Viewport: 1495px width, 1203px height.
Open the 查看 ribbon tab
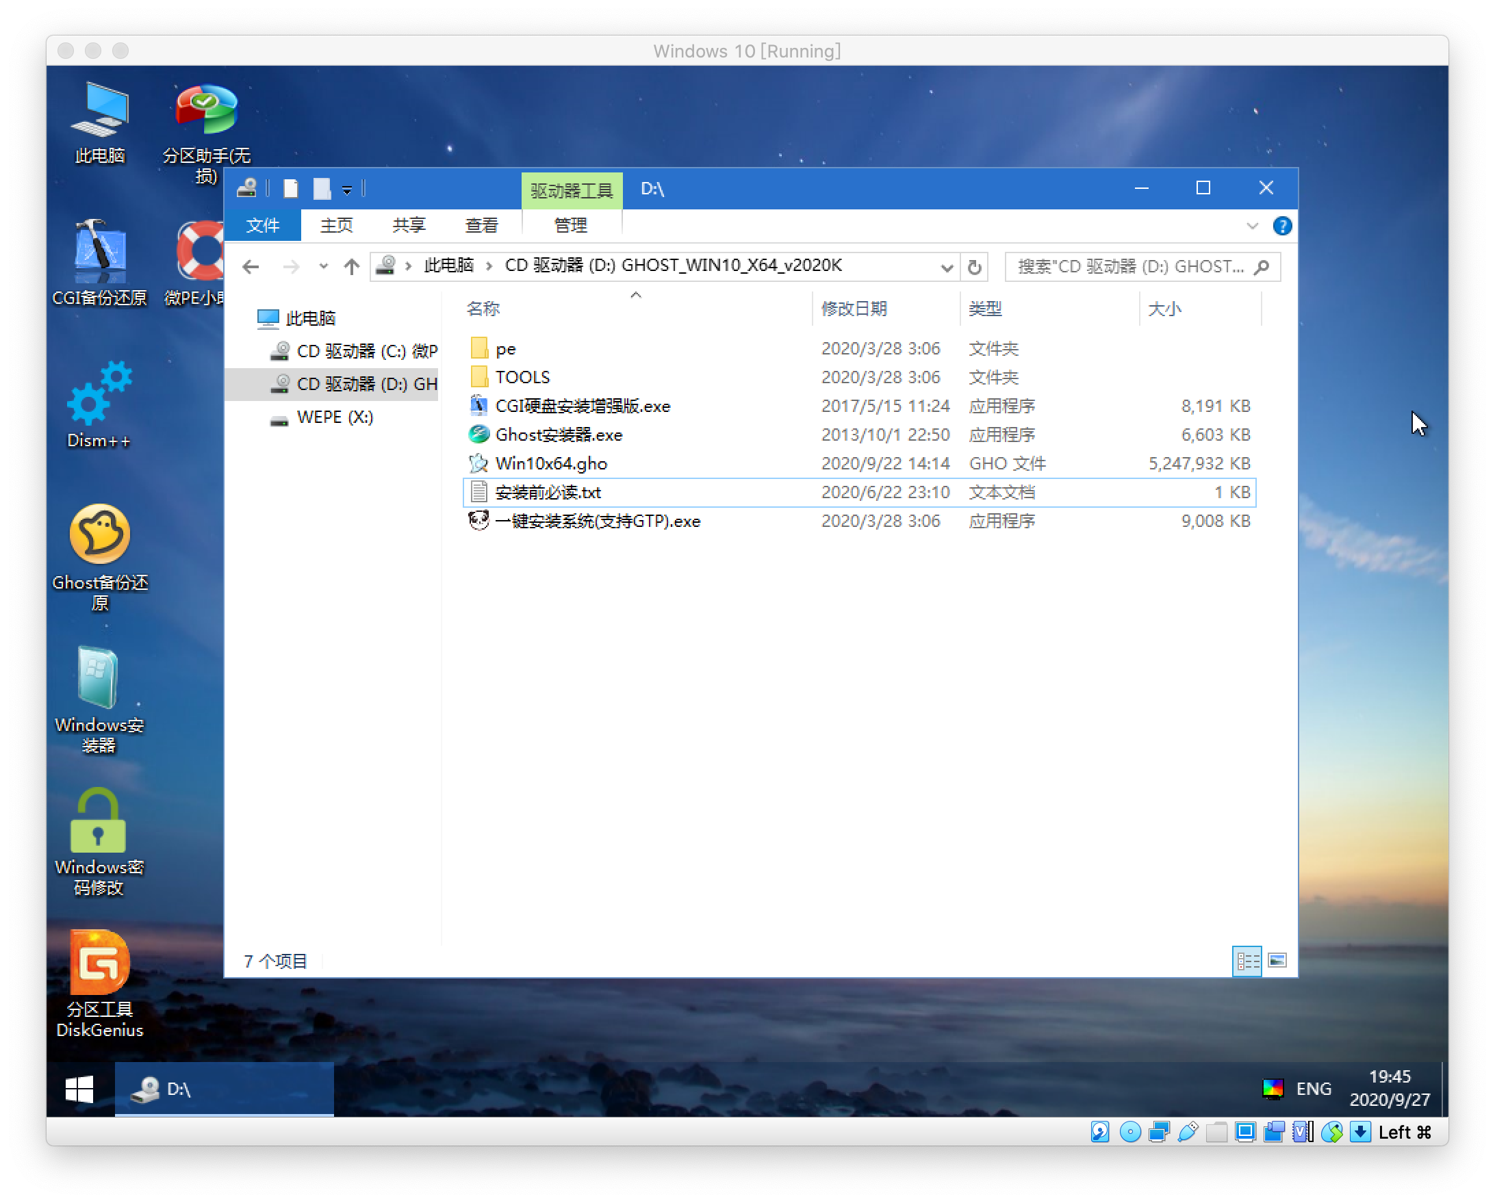click(x=481, y=225)
